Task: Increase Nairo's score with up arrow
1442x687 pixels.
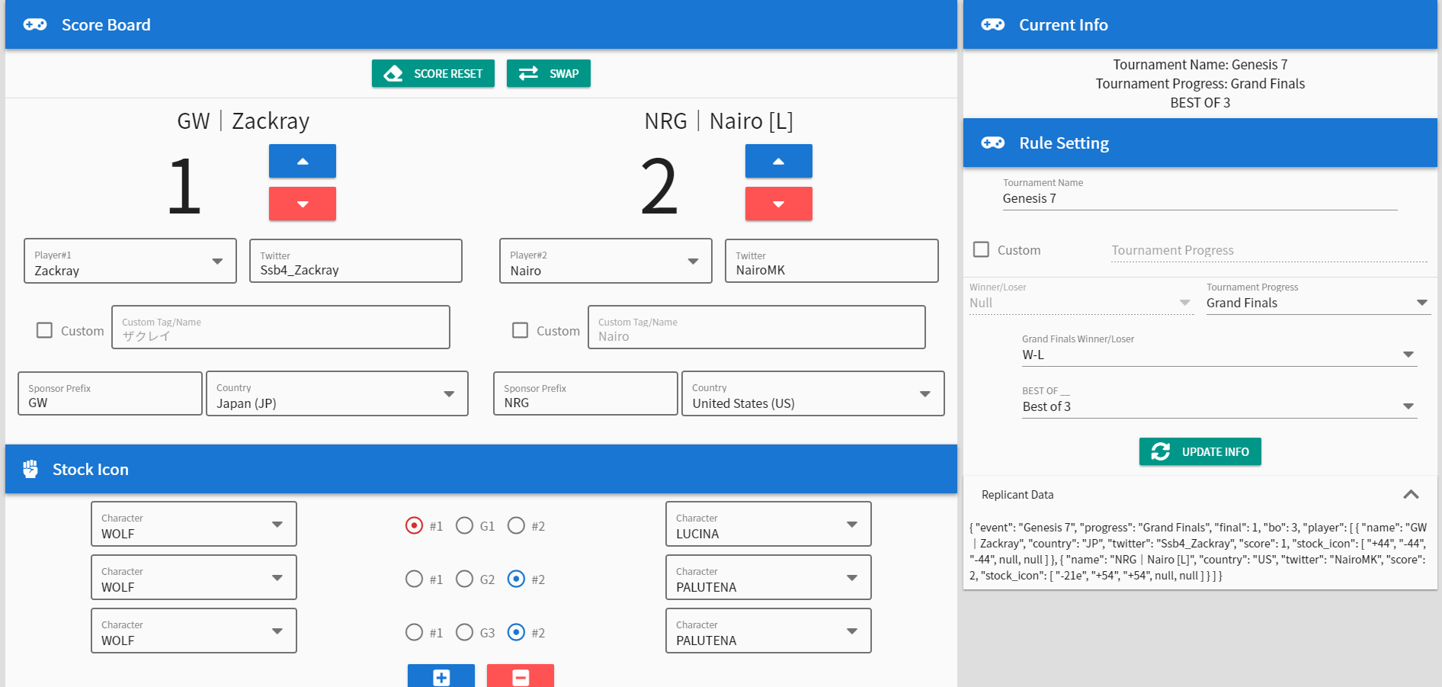Action: click(x=778, y=161)
